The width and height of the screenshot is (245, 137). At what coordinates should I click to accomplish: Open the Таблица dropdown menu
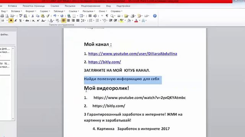tap(59, 11)
